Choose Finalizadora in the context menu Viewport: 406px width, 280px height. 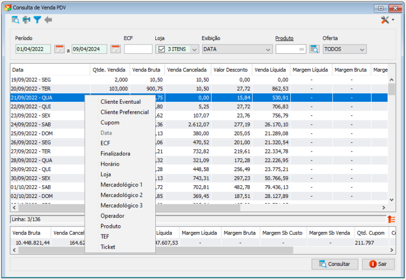(115, 153)
